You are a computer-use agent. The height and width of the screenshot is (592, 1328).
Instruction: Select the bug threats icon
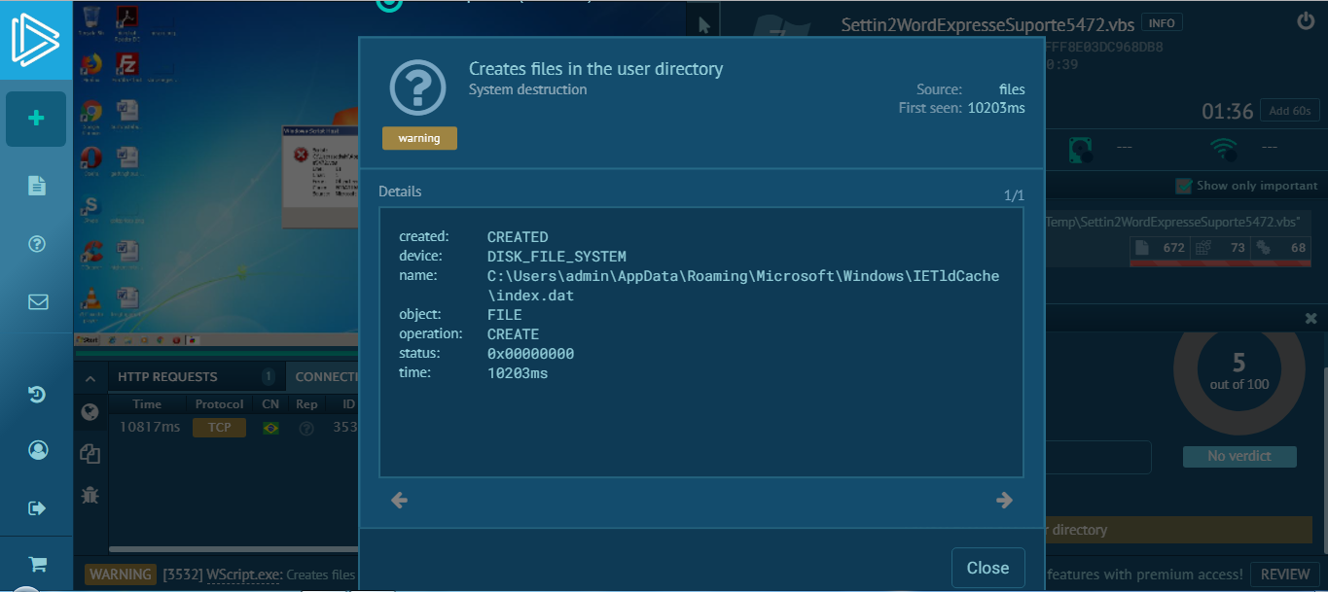90,495
